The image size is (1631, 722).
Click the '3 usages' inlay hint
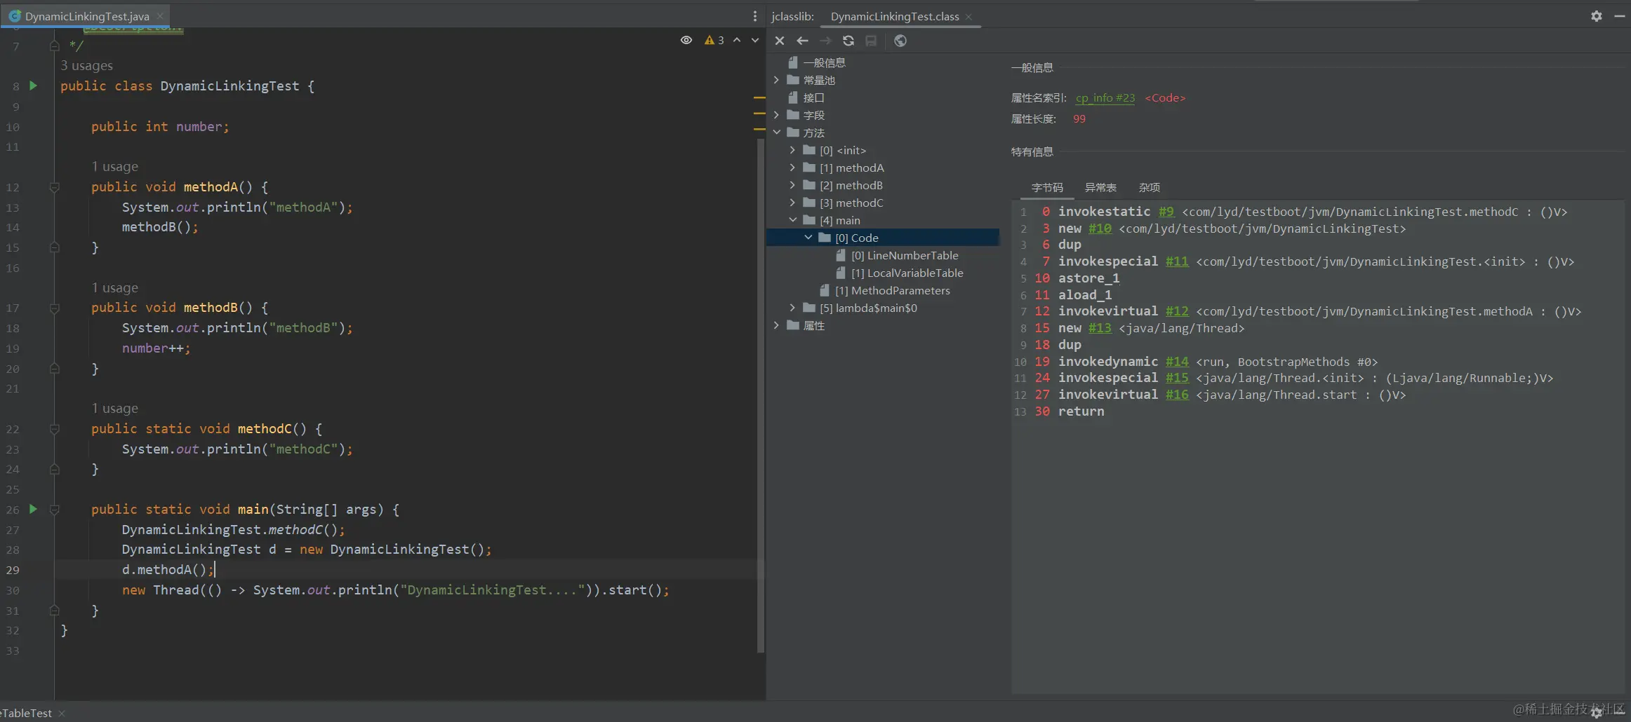point(86,65)
